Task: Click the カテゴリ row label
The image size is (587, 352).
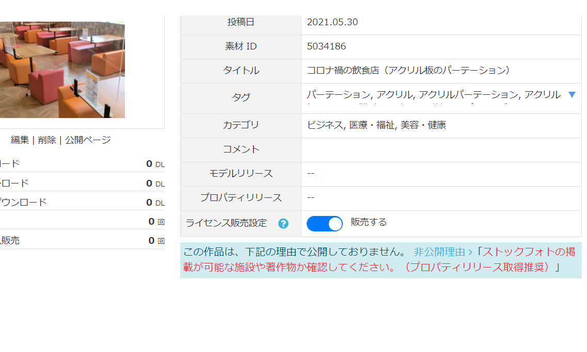Action: click(241, 125)
